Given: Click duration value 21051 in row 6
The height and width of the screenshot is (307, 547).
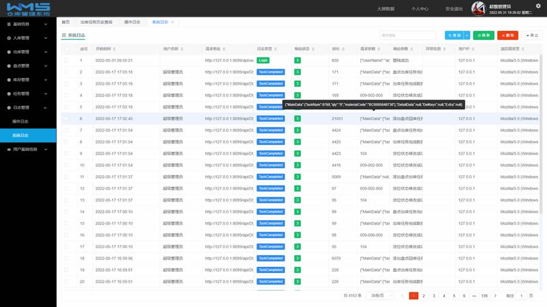Looking at the screenshot, I should [337, 119].
